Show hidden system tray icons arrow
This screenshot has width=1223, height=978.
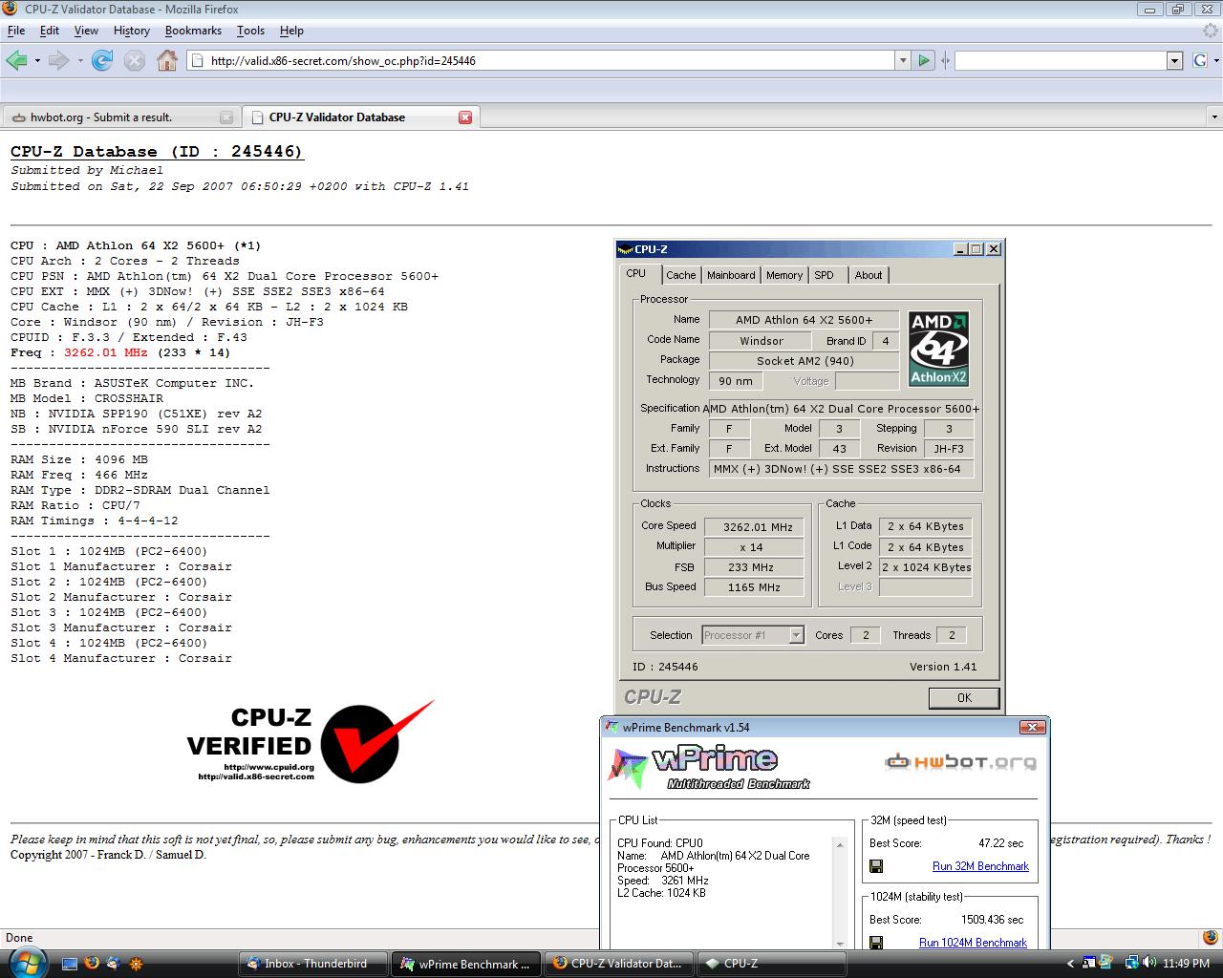[x=1069, y=964]
